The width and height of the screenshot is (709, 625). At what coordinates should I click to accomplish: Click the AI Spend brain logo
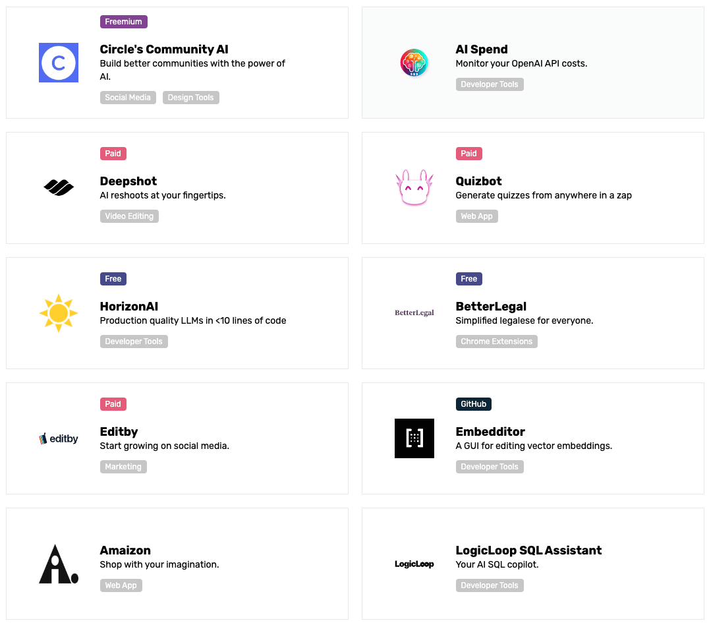pyautogui.click(x=414, y=63)
